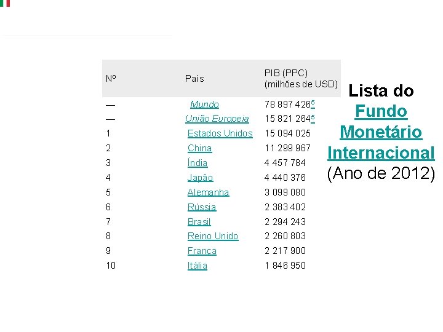Open the Brasil link

tap(199, 222)
